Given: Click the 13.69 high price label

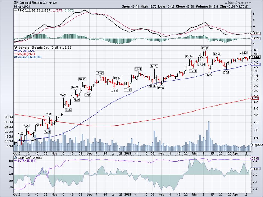Looking at the screenshot, I should [217, 54].
